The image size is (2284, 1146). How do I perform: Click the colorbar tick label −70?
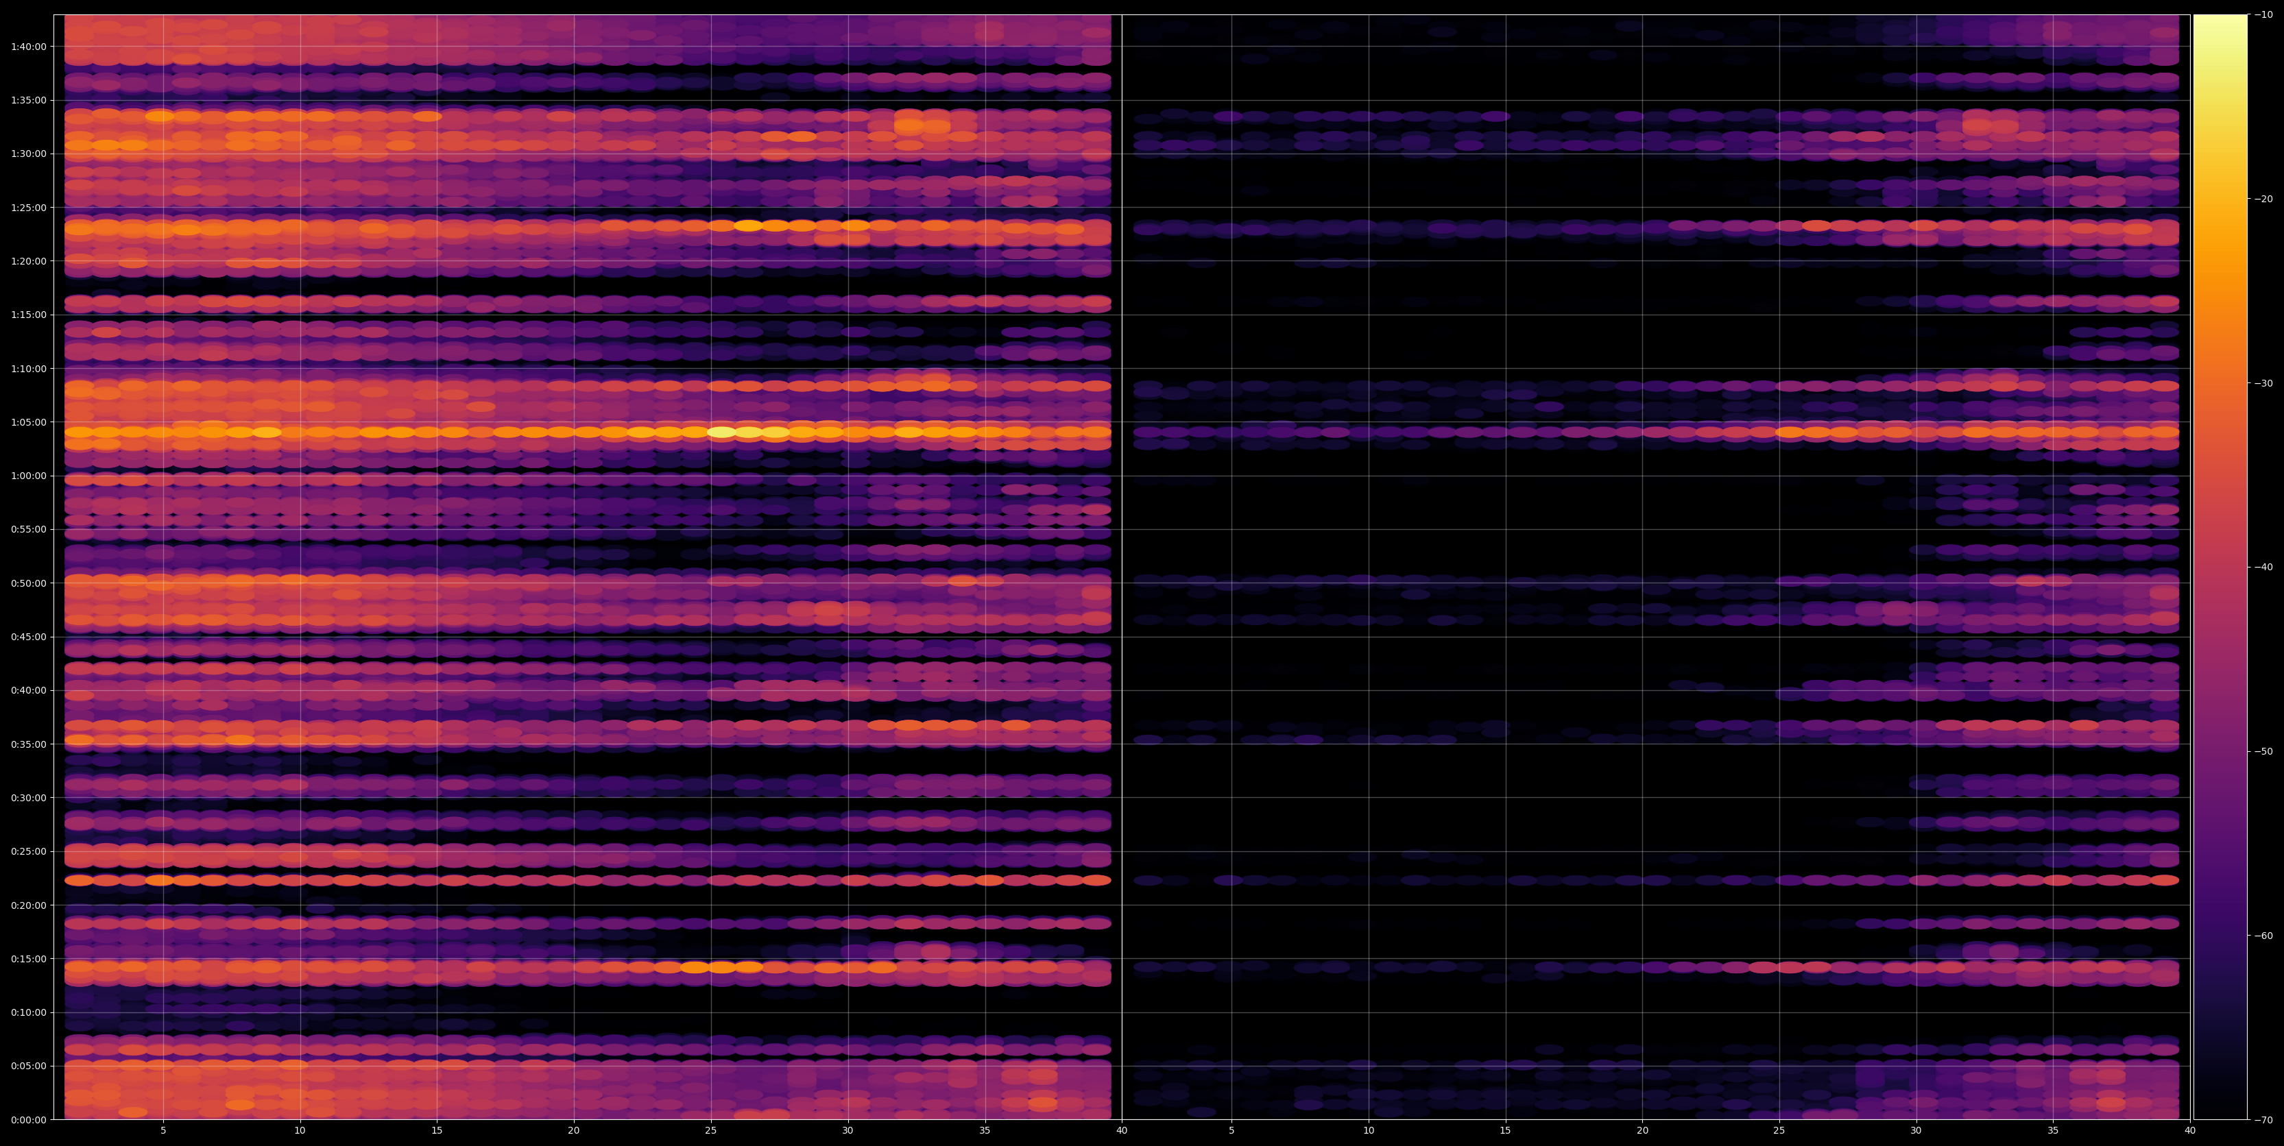pos(2263,1120)
